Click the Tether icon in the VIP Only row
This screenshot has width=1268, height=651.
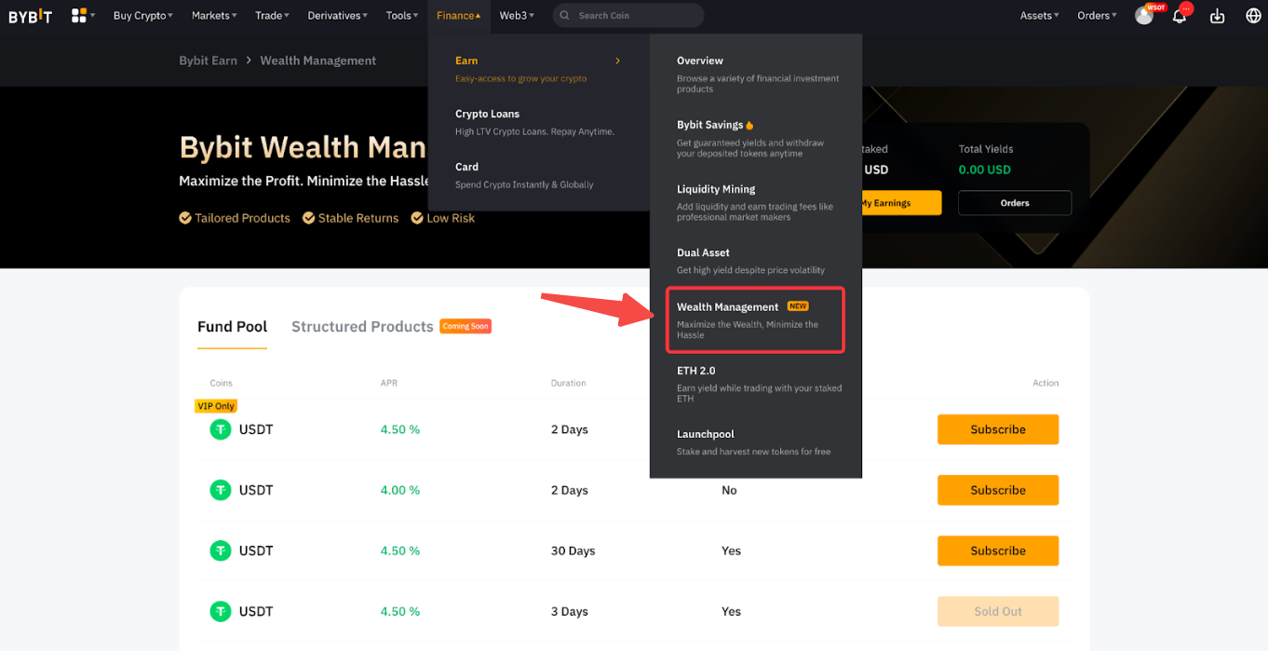pyautogui.click(x=220, y=429)
